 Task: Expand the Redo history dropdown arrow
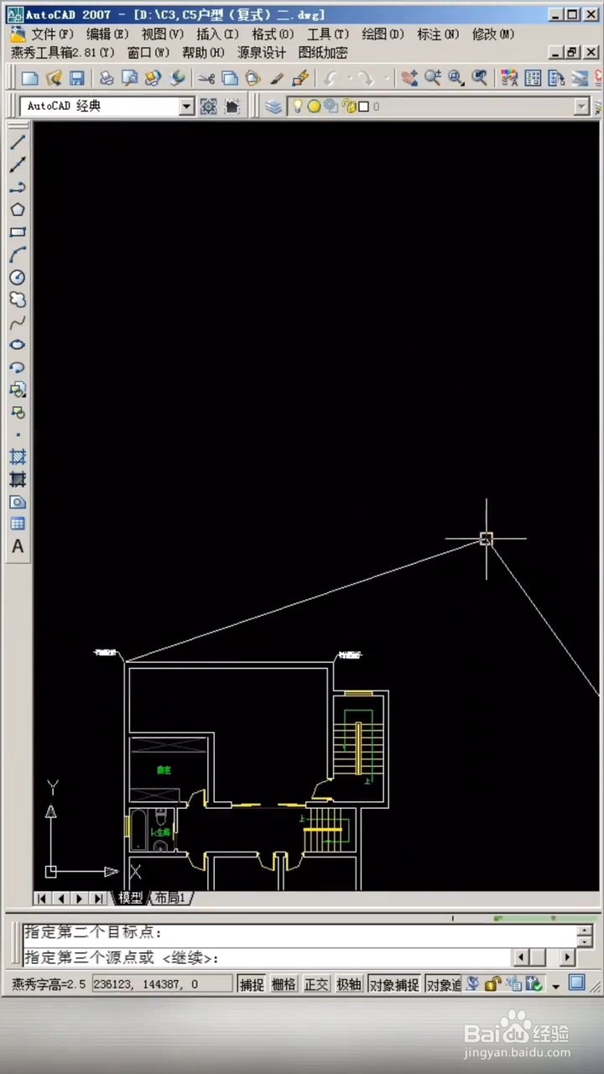[x=386, y=79]
